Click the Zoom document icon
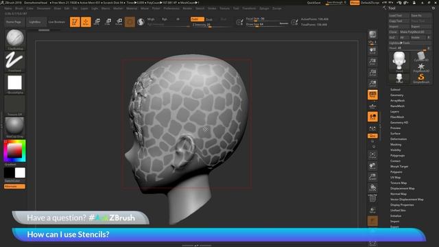The width and height of the screenshot is (439, 247). 372,61
